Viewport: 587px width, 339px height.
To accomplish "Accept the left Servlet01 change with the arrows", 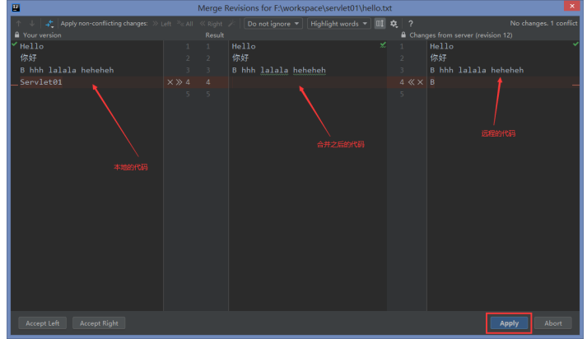I will click(179, 82).
